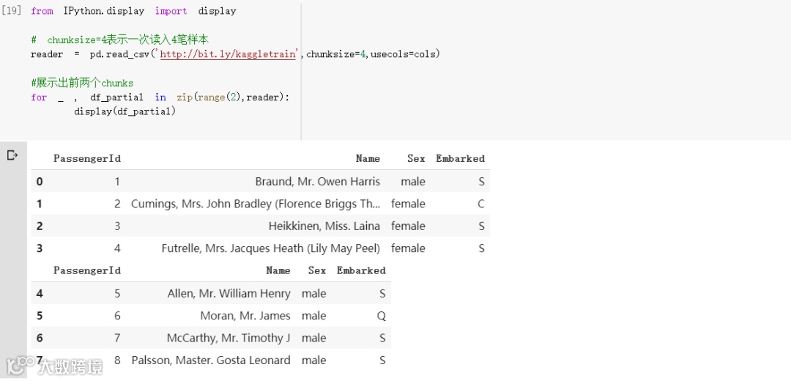
Task: Click the [19] cell execution indicator
Action: tap(12, 11)
